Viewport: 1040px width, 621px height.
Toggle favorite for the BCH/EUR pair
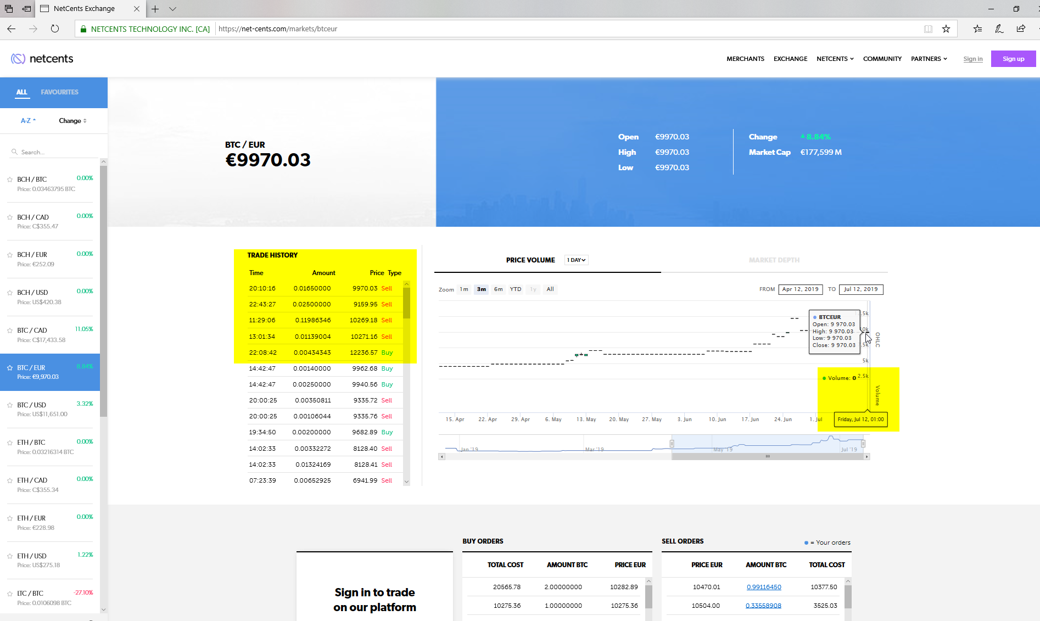tap(9, 254)
